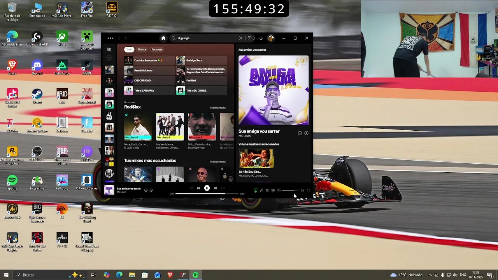Viewport: 498px width, 280px height.
Task: Open This Is ZARAMAY tile
Action: coord(149,91)
